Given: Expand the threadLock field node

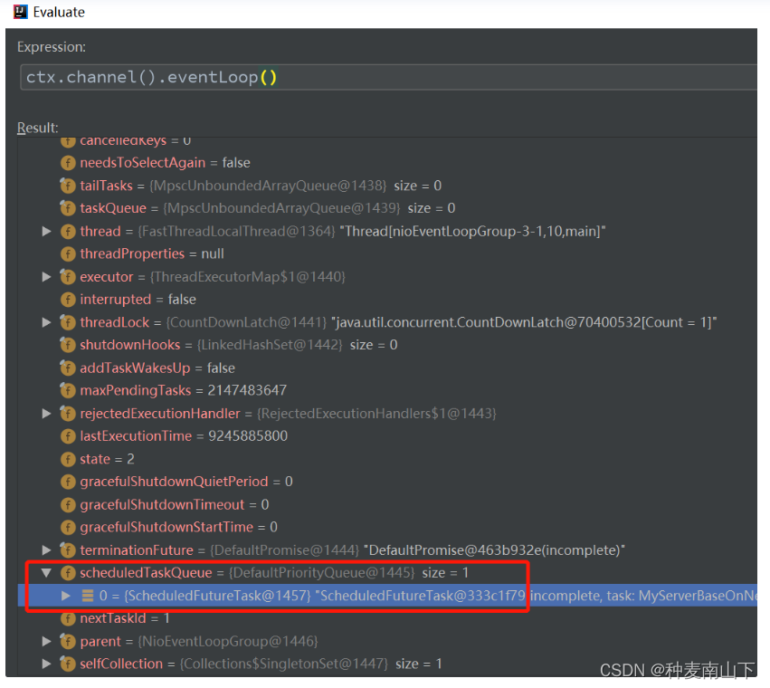Looking at the screenshot, I should click(x=47, y=322).
